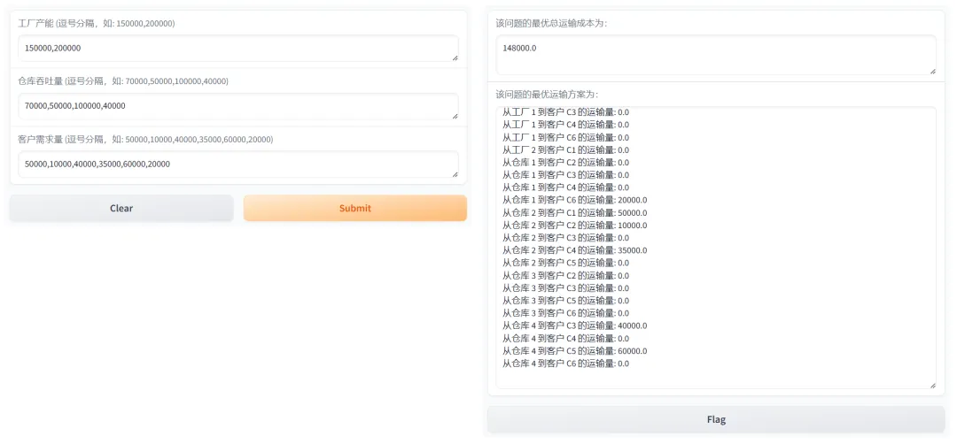Click the 客户需求量 input field
This screenshot has height=444, width=957.
(x=238, y=165)
